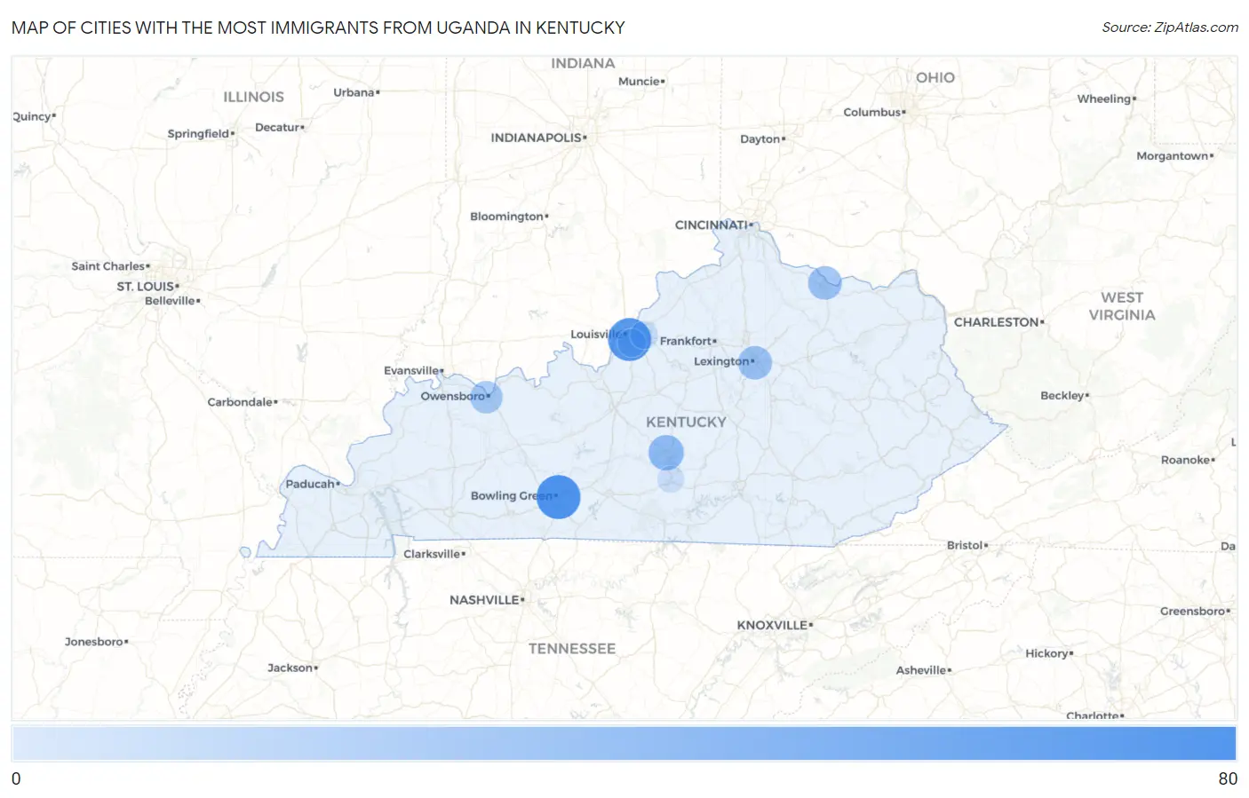Click the KNOXVILLE city label
The width and height of the screenshot is (1249, 798).
(x=772, y=625)
